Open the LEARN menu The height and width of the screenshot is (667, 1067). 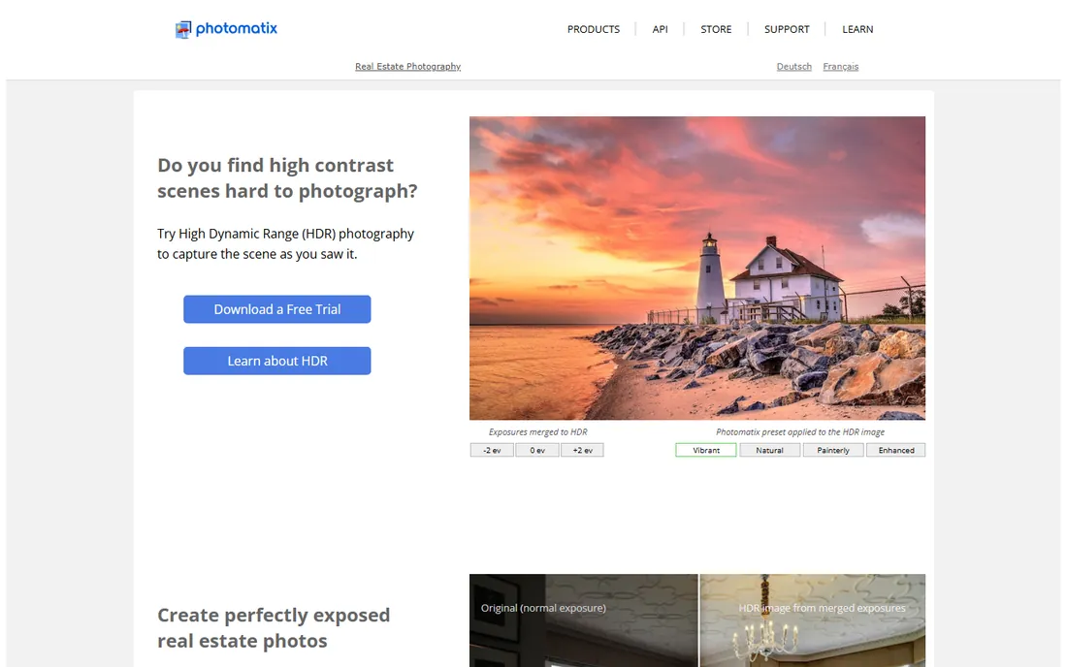point(857,29)
